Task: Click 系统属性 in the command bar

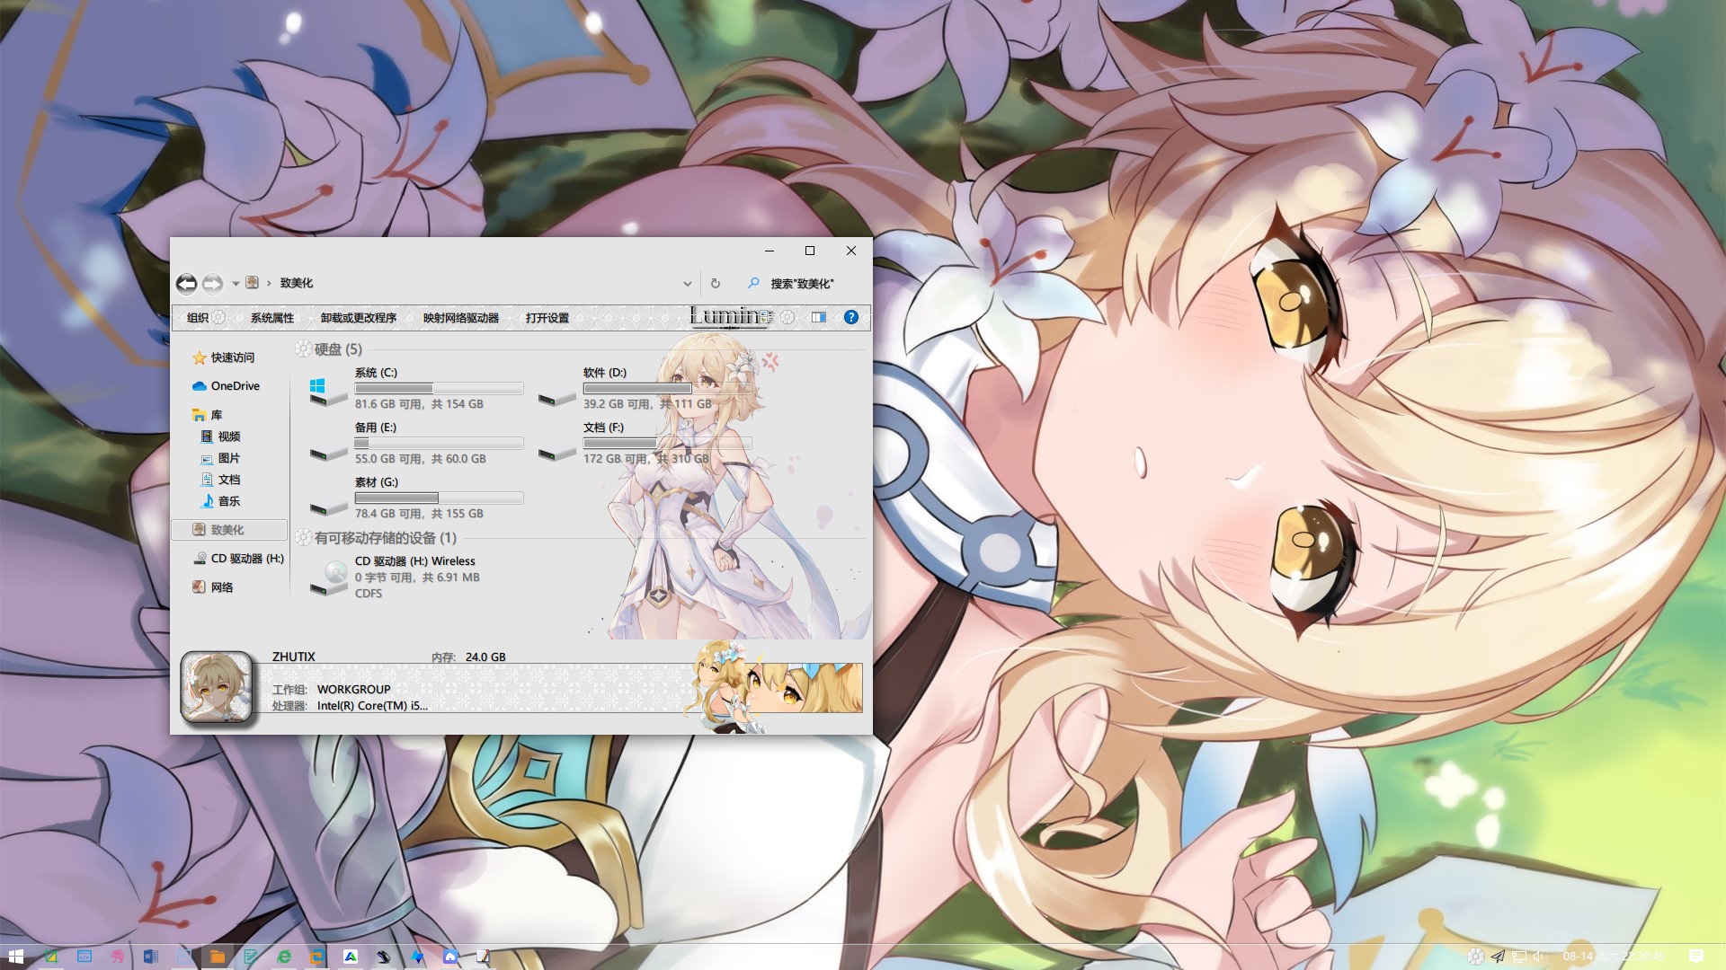Action: click(272, 318)
